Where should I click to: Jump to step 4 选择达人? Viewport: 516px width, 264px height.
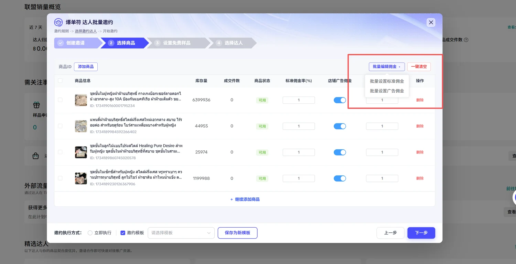click(x=232, y=43)
